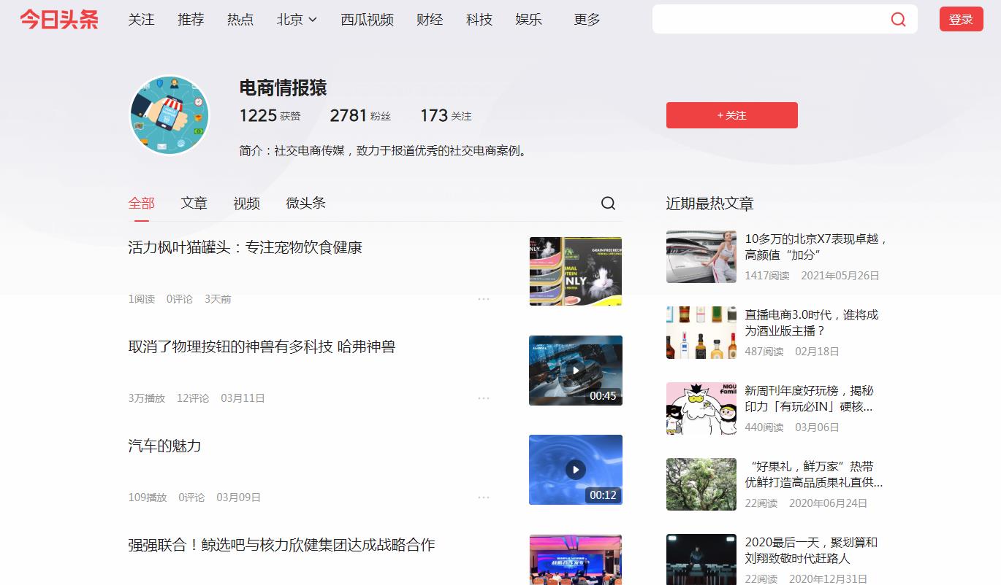Click the red search magnifier icon

(898, 20)
